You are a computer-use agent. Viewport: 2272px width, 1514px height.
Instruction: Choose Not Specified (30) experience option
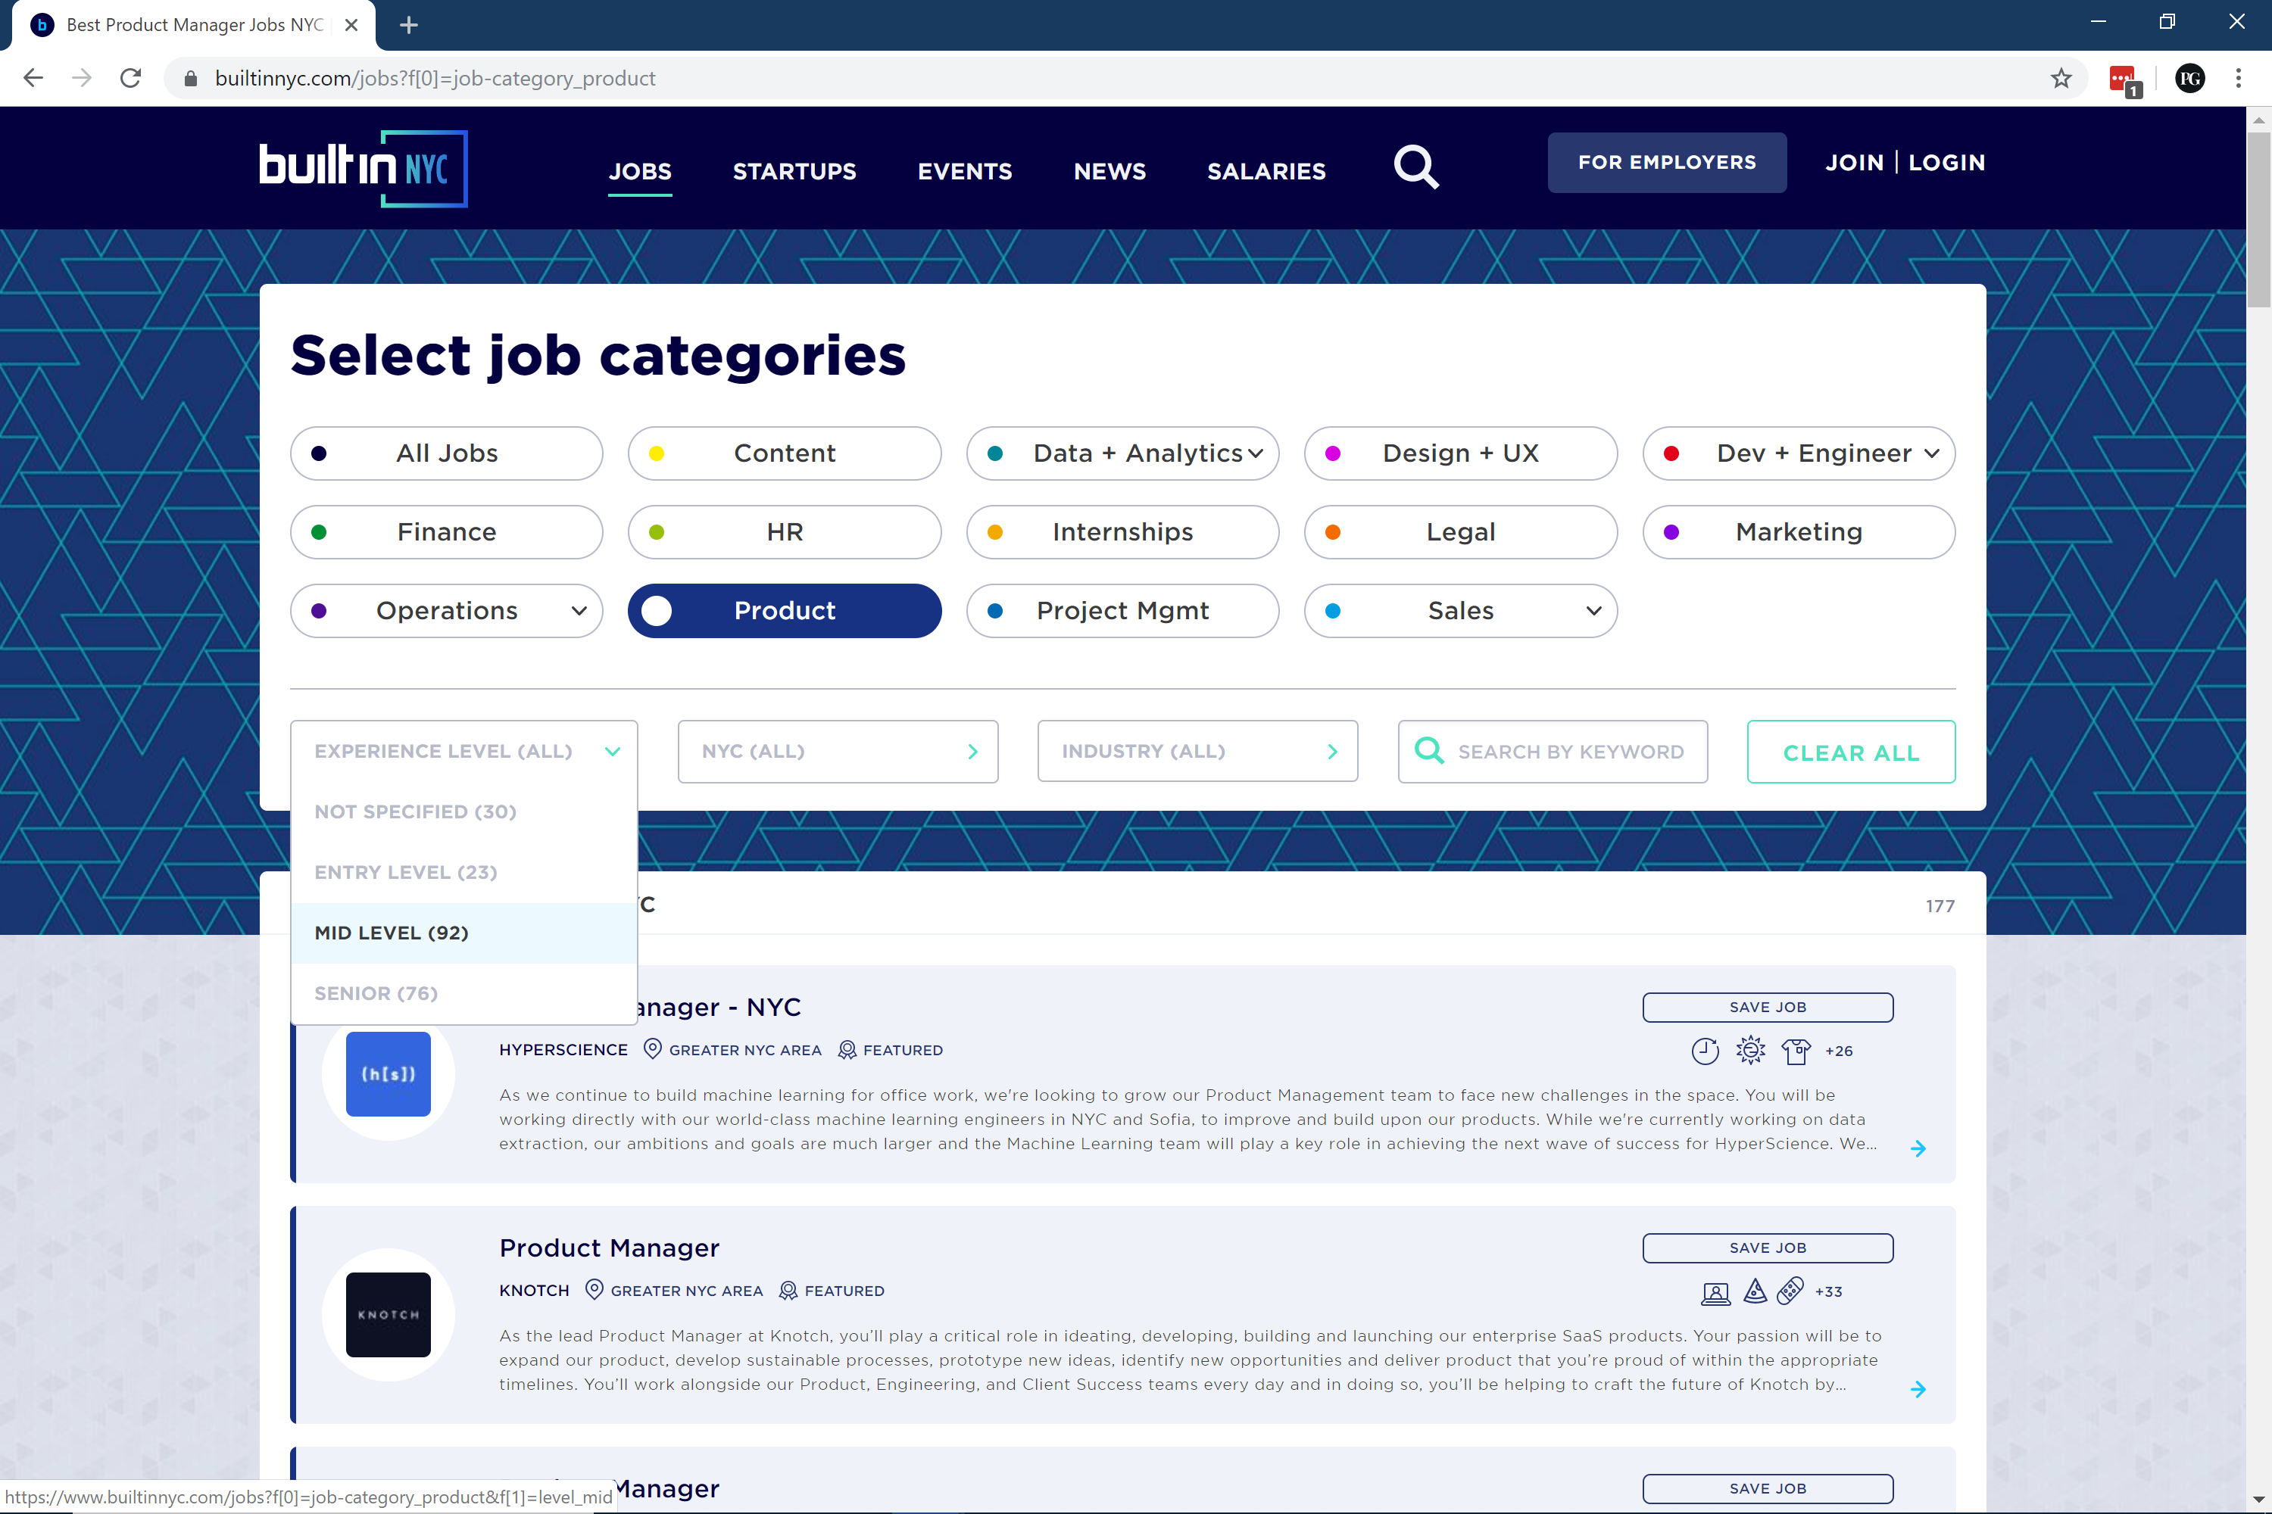click(x=463, y=812)
